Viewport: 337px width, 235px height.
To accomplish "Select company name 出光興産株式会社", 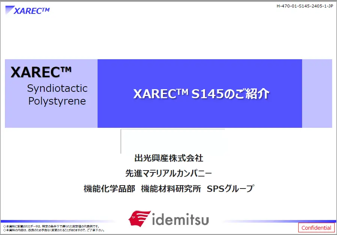I will (x=168, y=158).
